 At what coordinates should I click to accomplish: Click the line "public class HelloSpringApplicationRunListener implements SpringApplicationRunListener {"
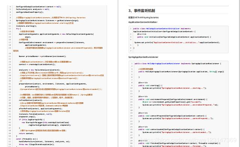click(178, 64)
